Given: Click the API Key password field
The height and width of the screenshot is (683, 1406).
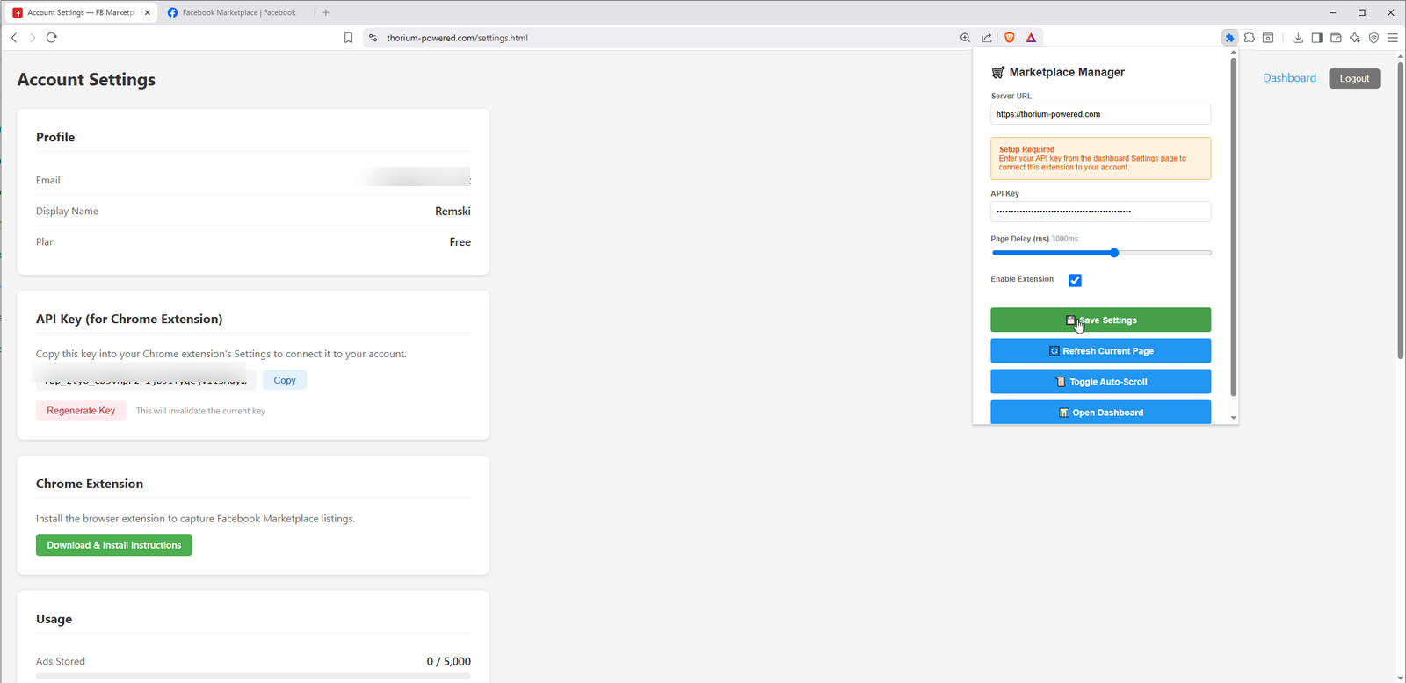Looking at the screenshot, I should click(1100, 212).
